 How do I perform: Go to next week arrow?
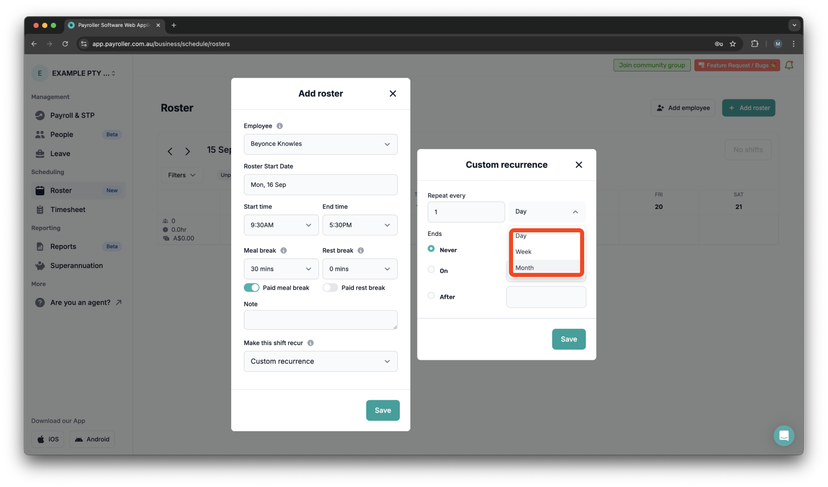pyautogui.click(x=187, y=151)
